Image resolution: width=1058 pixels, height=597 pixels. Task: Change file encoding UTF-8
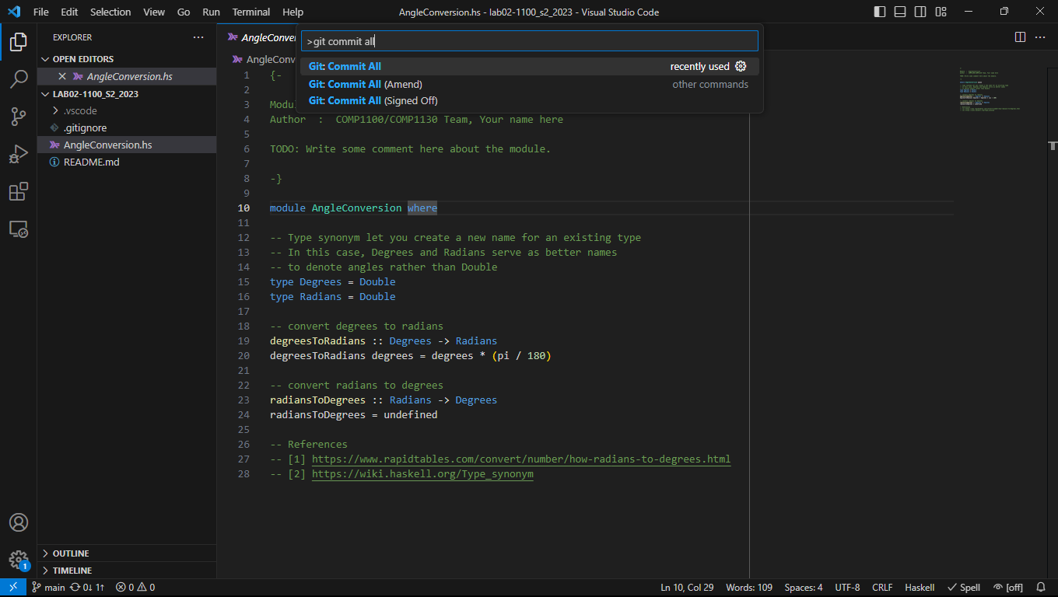point(847,588)
